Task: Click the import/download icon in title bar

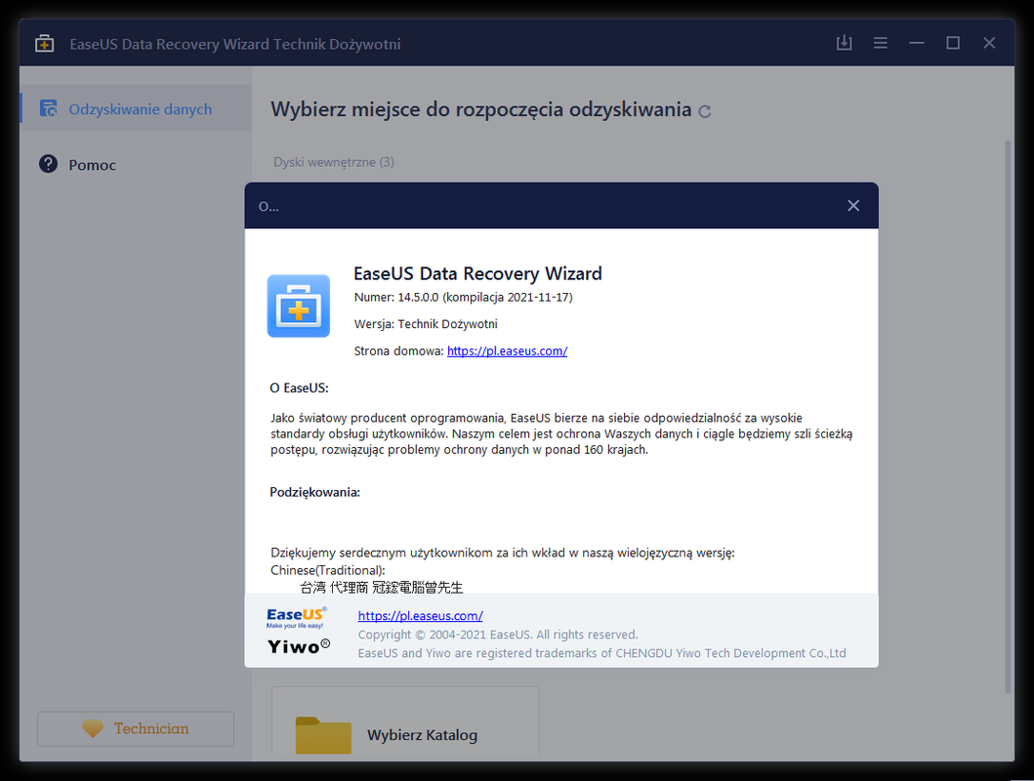Action: pos(844,43)
